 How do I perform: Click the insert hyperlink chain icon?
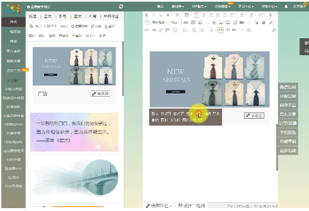(x=161, y=30)
